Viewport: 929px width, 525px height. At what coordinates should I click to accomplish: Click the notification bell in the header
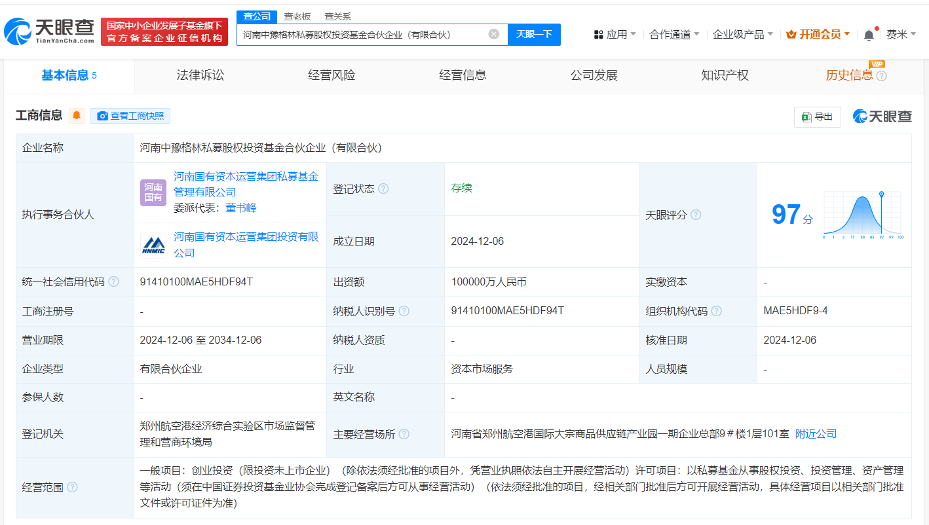[869, 35]
